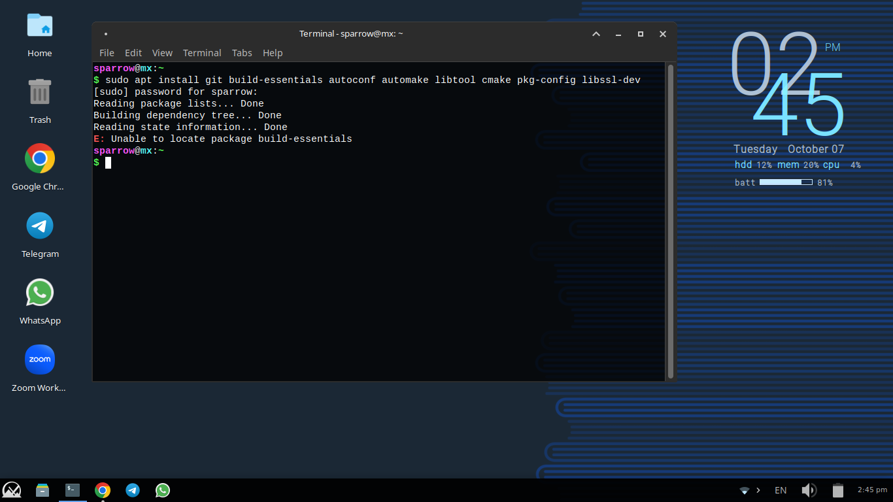Click the 2:45 pm taskbar clock
Viewport: 893px width, 502px height.
pyautogui.click(x=872, y=490)
